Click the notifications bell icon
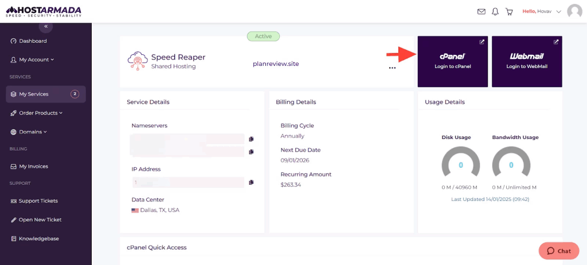 tap(495, 11)
